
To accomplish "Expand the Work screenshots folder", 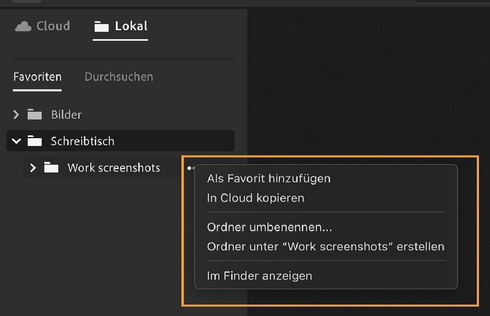I will click(x=33, y=167).
